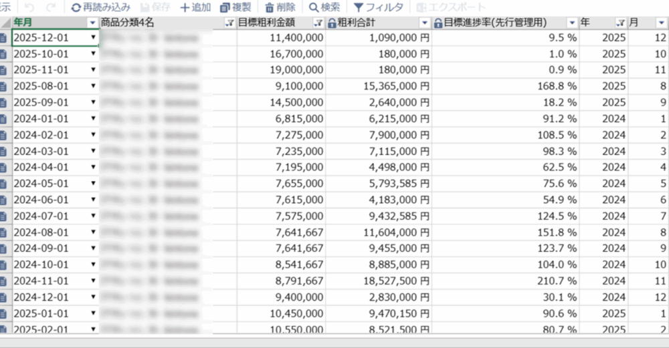
Task: Click the undo arrow icon
Action: [x=29, y=7]
